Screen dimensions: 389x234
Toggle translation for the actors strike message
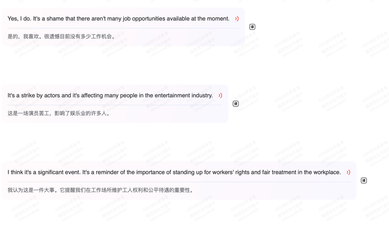coord(236,104)
